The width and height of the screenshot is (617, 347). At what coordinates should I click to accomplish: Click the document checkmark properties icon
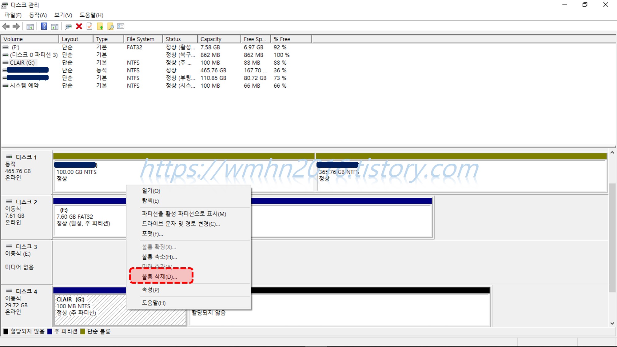pyautogui.click(x=90, y=26)
